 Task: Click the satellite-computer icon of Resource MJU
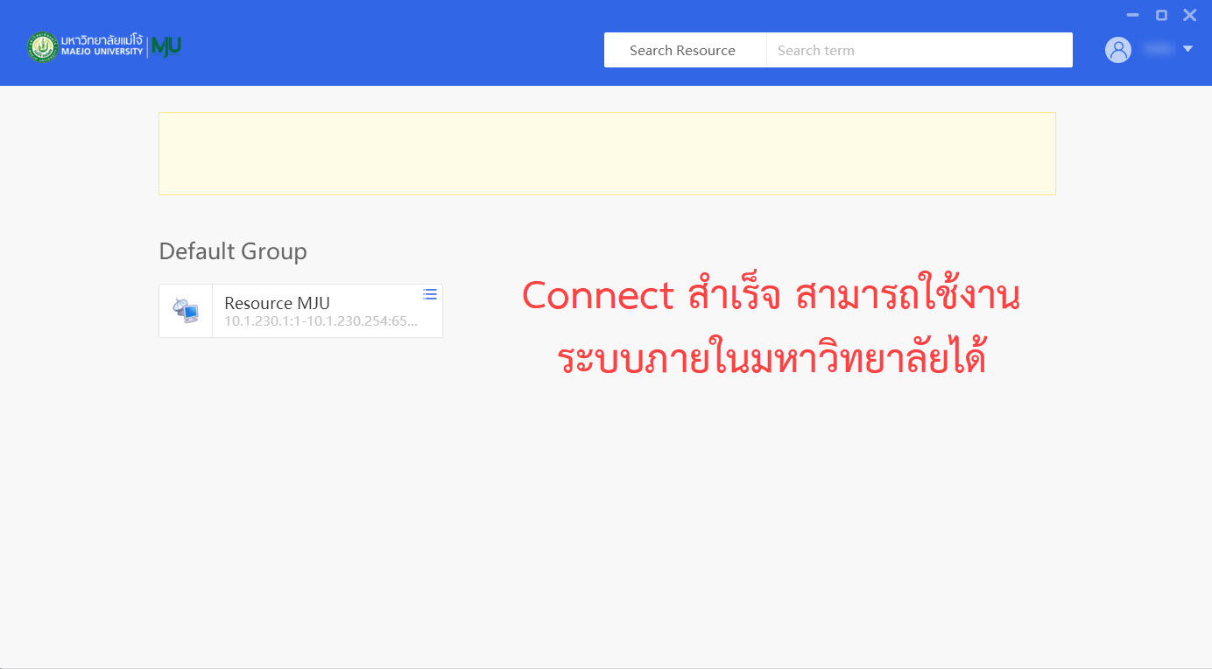(x=186, y=311)
